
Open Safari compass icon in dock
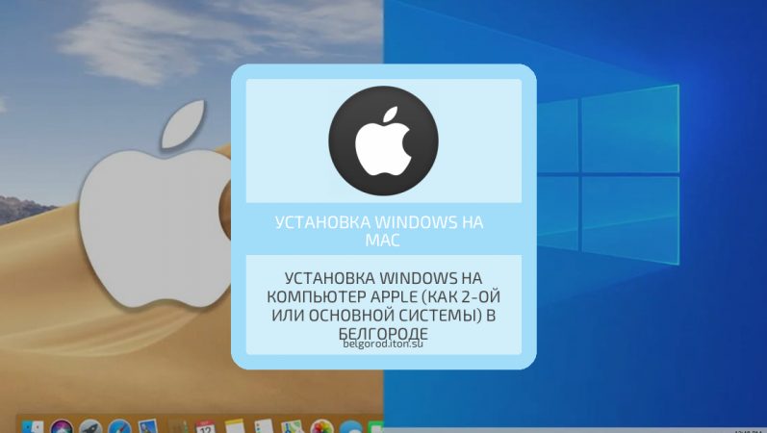[119, 426]
